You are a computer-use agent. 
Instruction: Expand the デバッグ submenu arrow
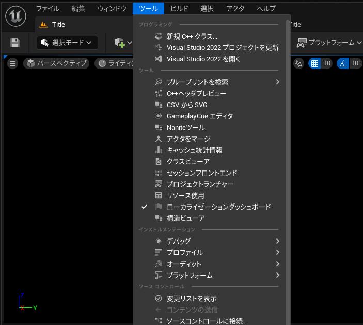[278, 241]
